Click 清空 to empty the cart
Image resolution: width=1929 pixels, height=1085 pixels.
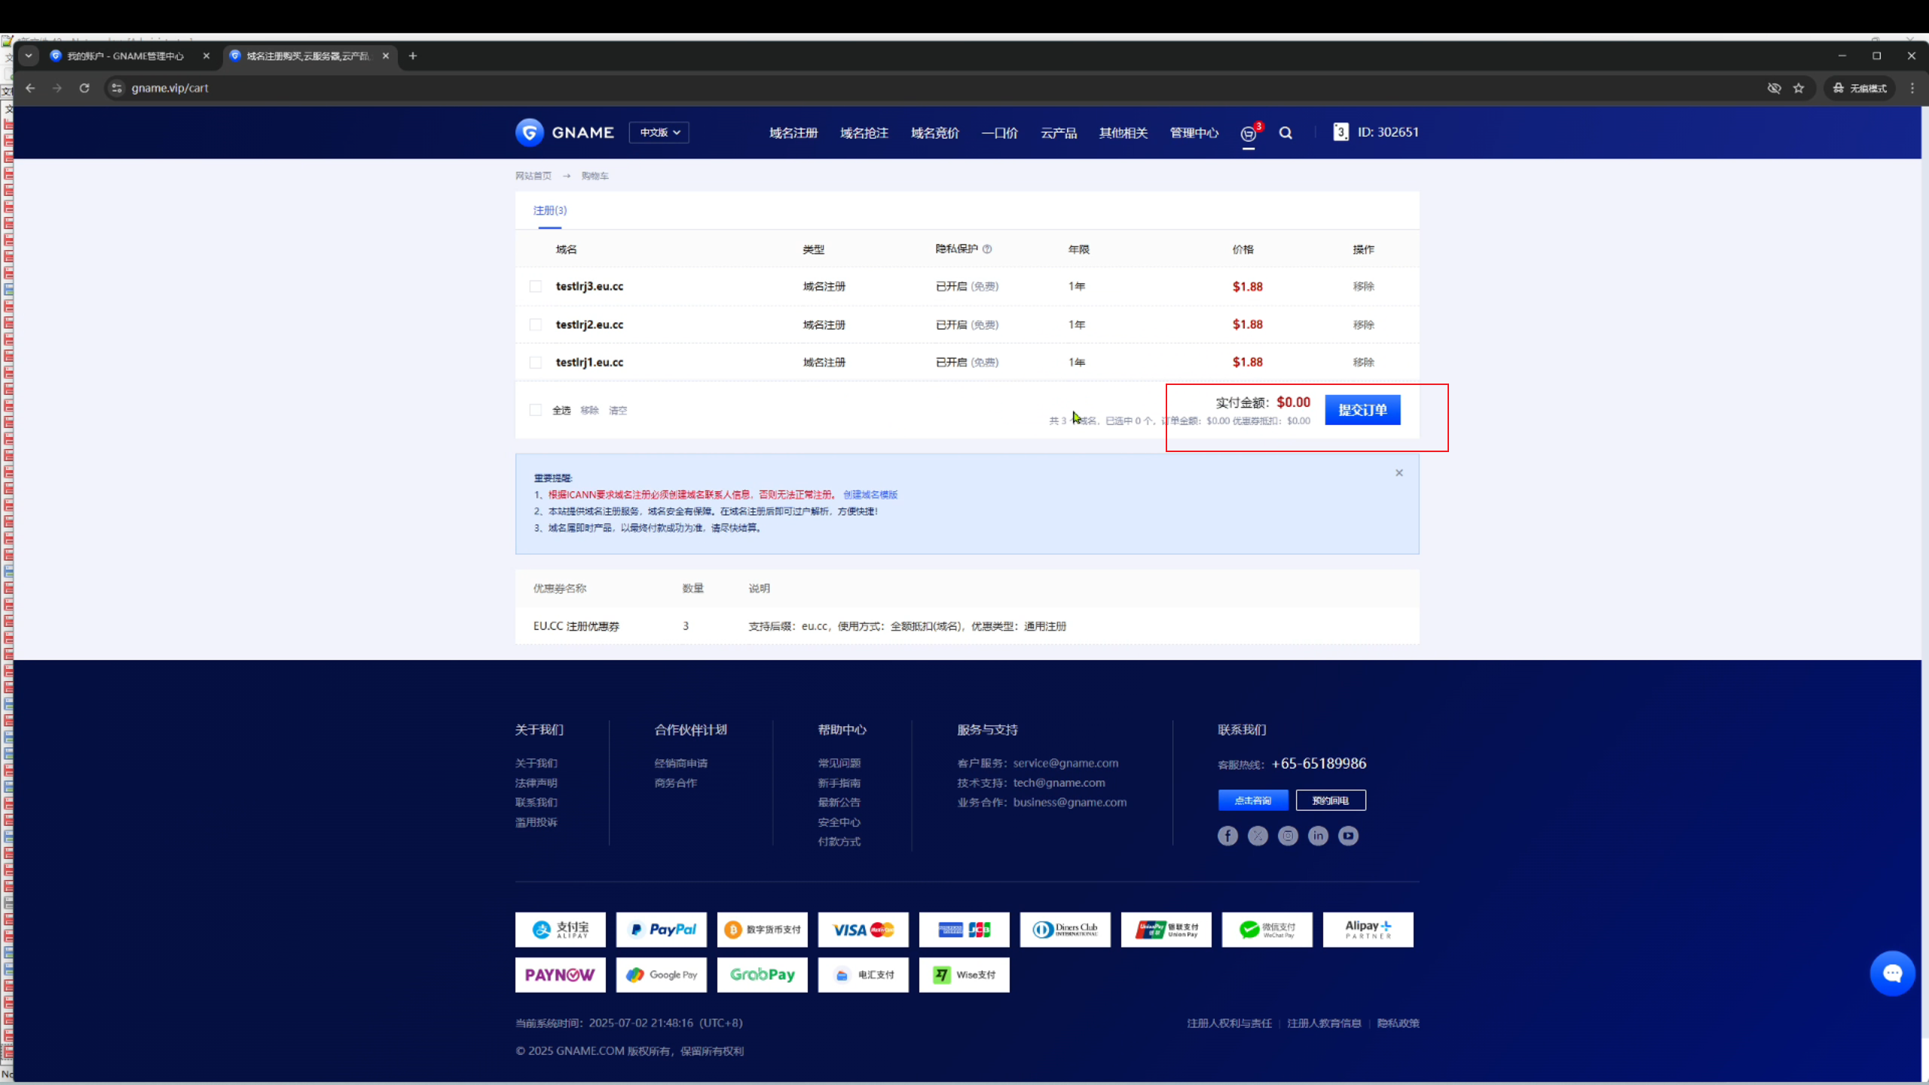tap(618, 411)
